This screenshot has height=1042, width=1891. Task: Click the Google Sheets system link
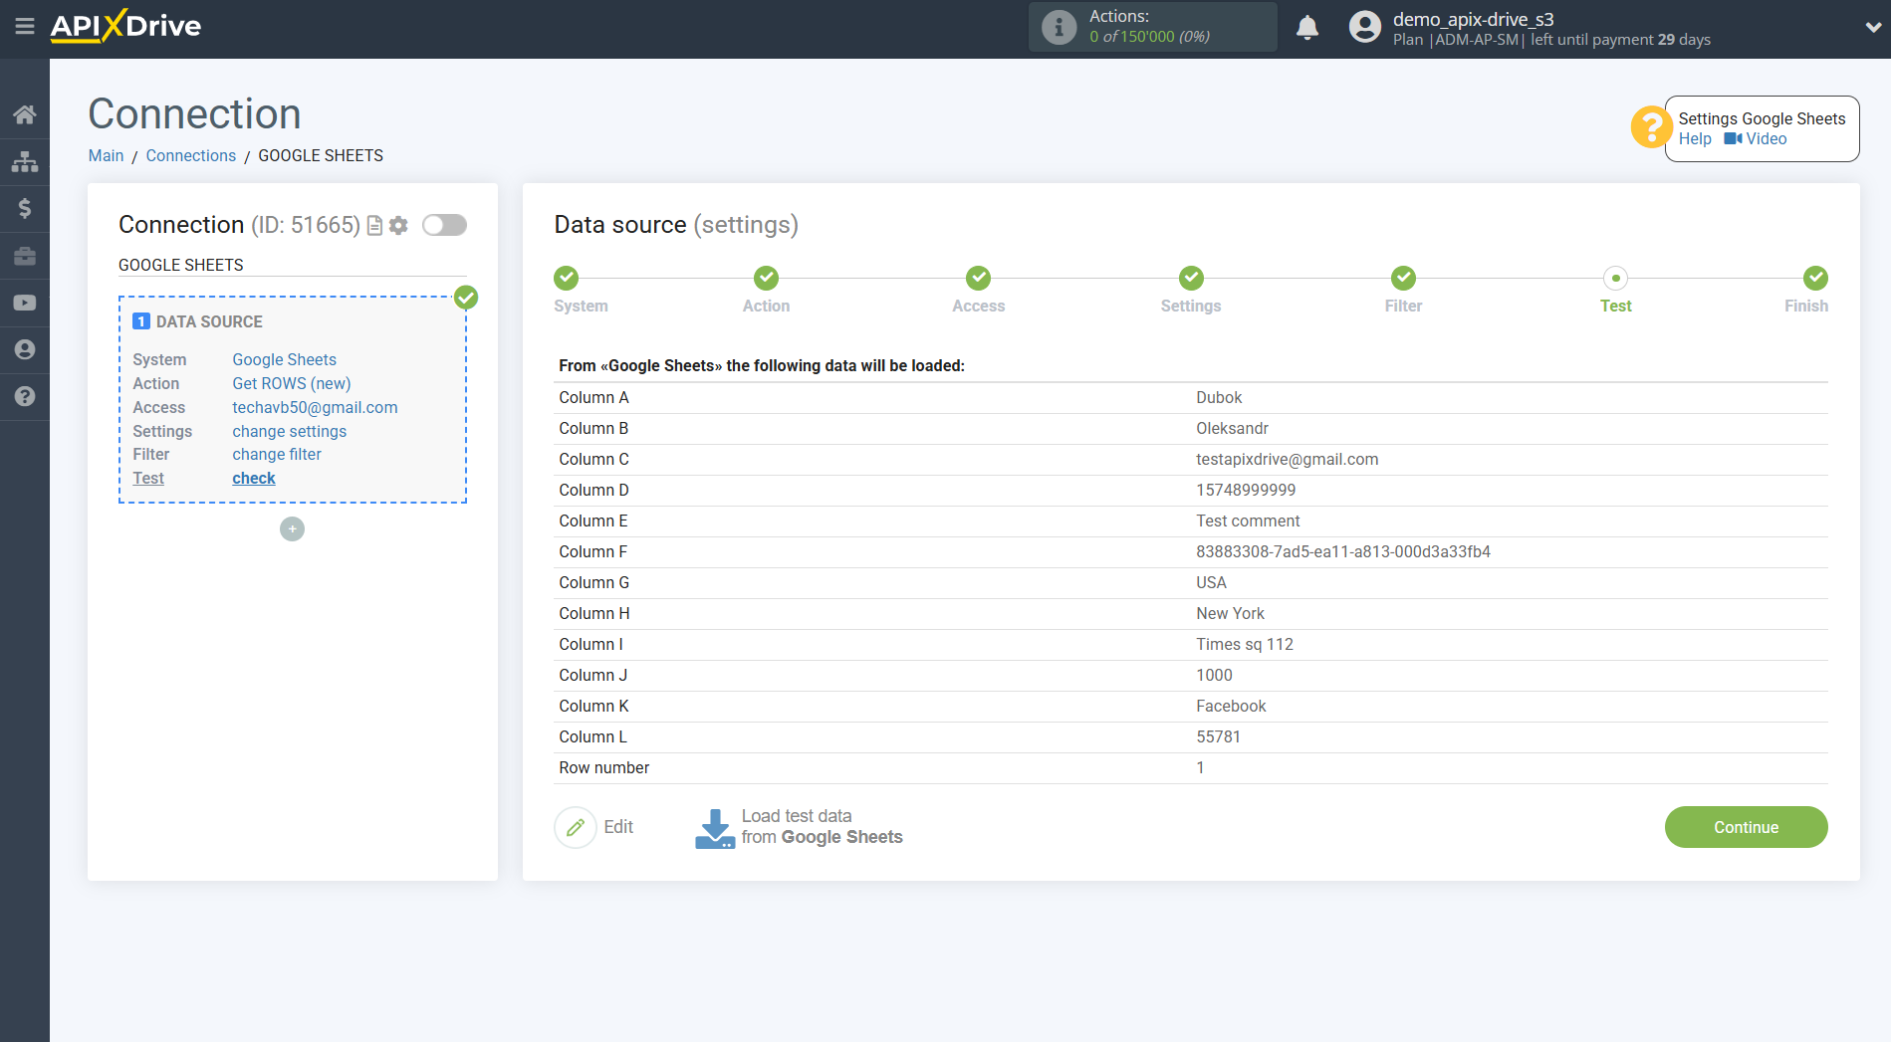coord(284,359)
